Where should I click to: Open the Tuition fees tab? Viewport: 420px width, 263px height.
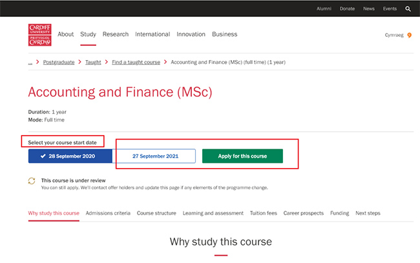pos(263,213)
